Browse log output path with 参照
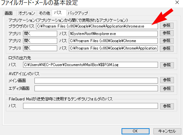 (167, 65)
